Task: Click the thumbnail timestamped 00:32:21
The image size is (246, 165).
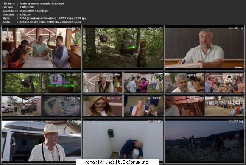Action: (103, 83)
